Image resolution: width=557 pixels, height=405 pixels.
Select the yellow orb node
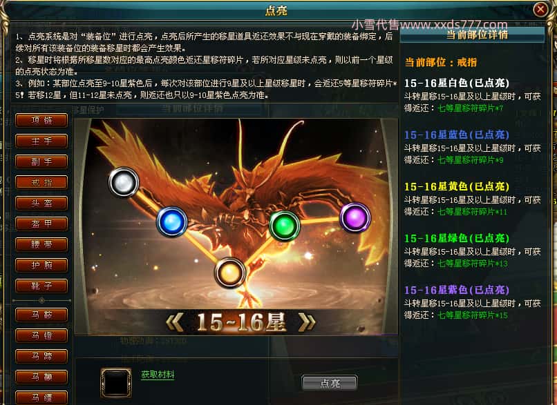click(230, 273)
